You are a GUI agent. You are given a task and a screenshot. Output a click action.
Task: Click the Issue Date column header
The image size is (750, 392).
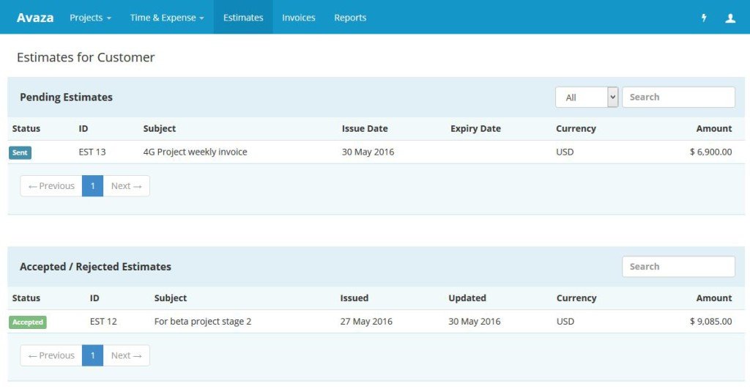tap(365, 129)
